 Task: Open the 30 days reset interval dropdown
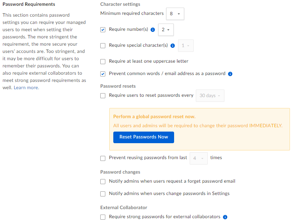(210, 95)
